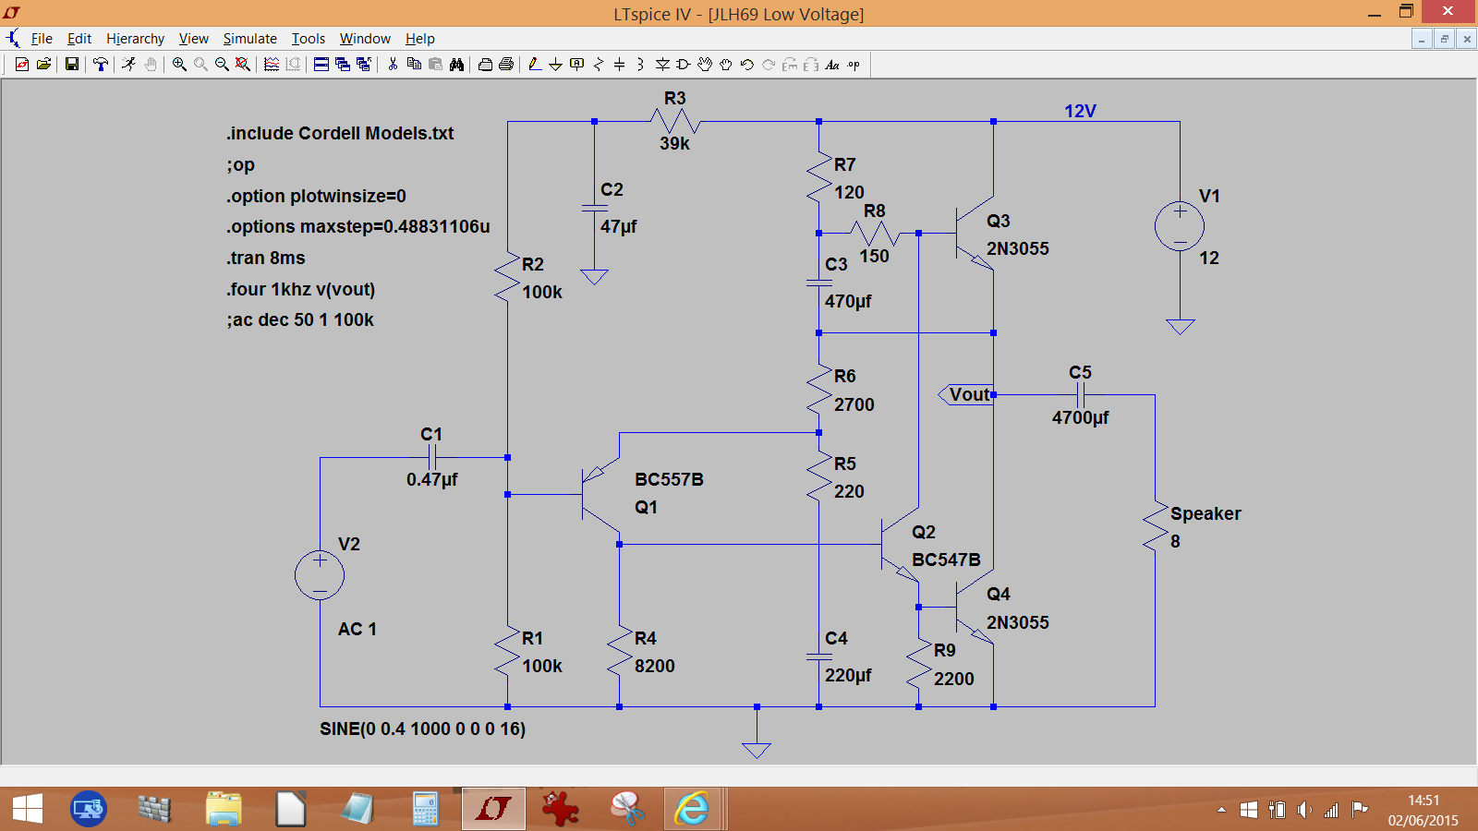The width and height of the screenshot is (1478, 831).
Task: Select the Diode tool in the toolbar
Action: (662, 65)
